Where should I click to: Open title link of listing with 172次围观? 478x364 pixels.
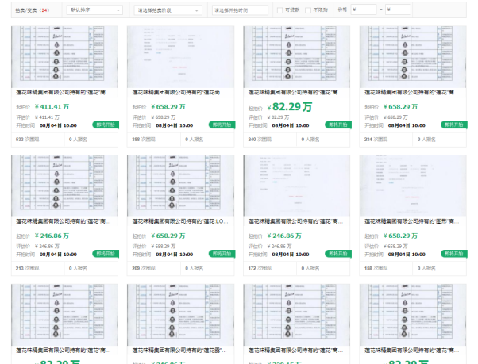point(295,221)
